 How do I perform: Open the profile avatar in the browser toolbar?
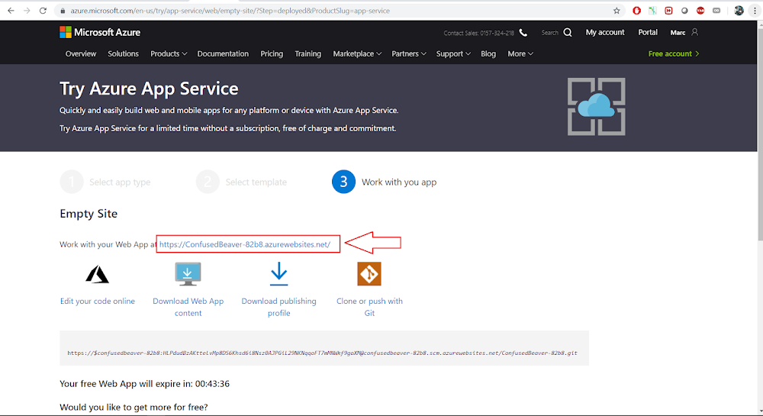(739, 11)
